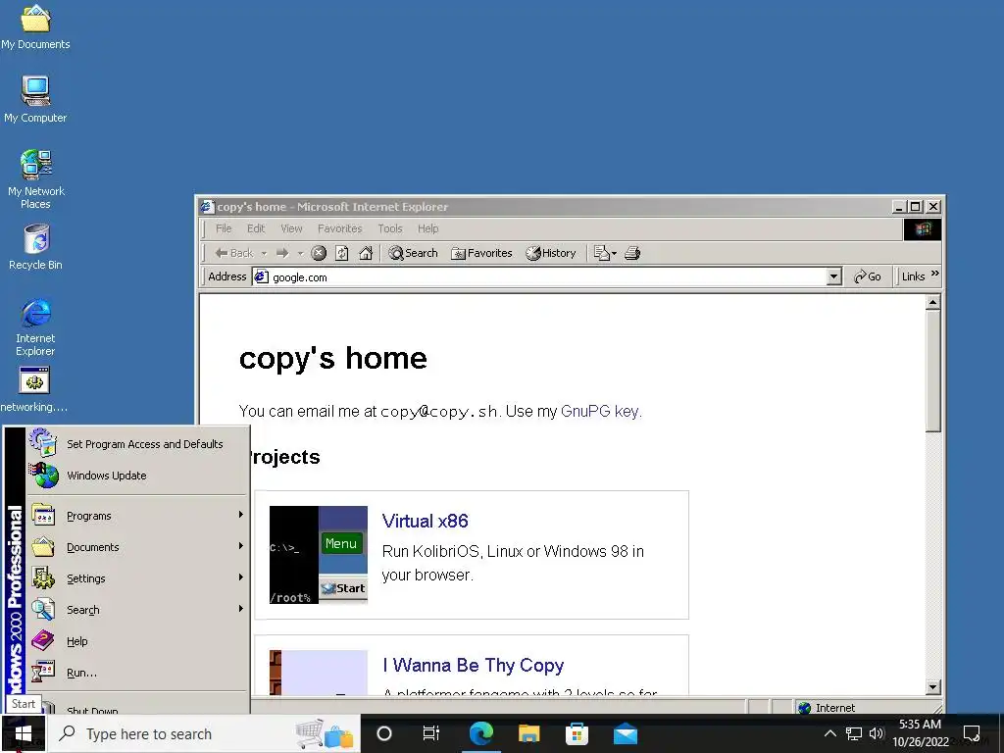Open the address bar dropdown list
The width and height of the screenshot is (1004, 753).
click(x=833, y=276)
